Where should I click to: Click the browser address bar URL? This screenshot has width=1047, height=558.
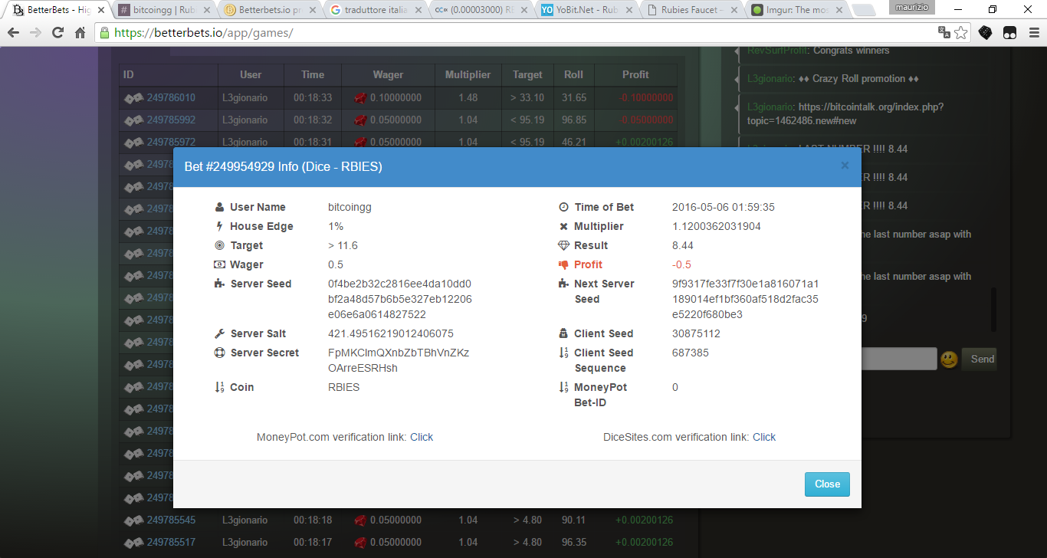tap(203, 33)
